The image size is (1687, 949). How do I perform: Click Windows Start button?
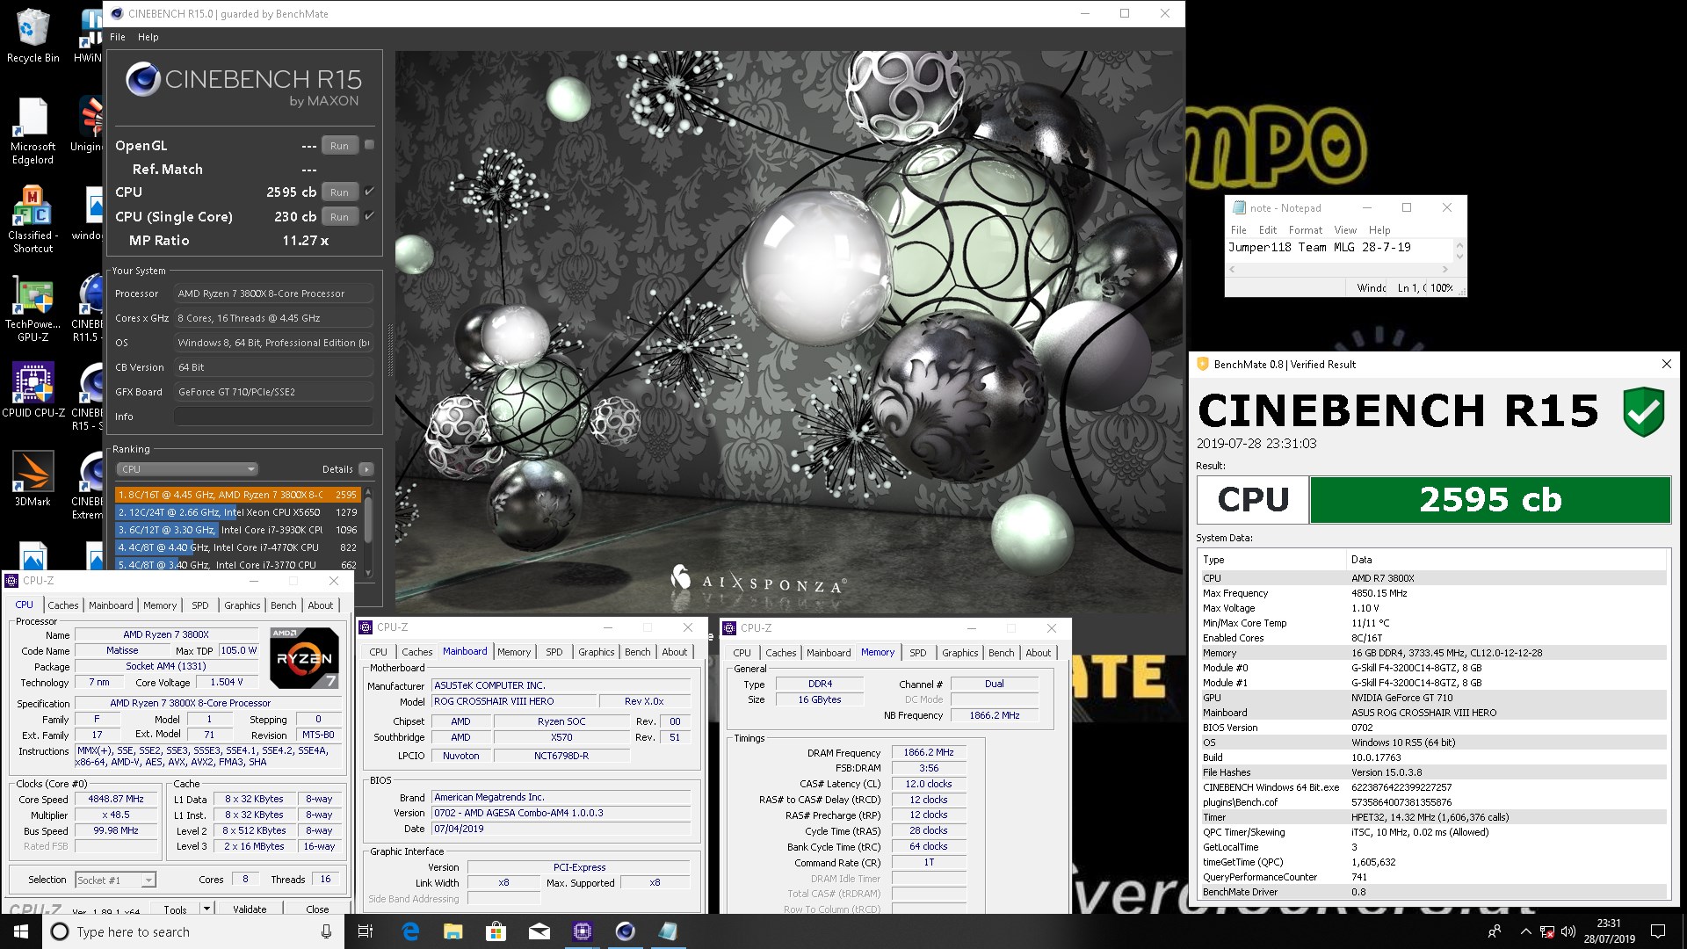(21, 931)
